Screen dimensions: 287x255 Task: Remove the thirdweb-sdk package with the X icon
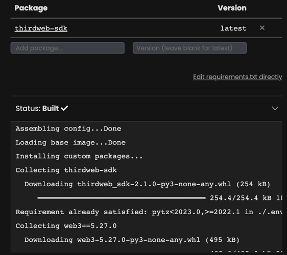point(262,28)
